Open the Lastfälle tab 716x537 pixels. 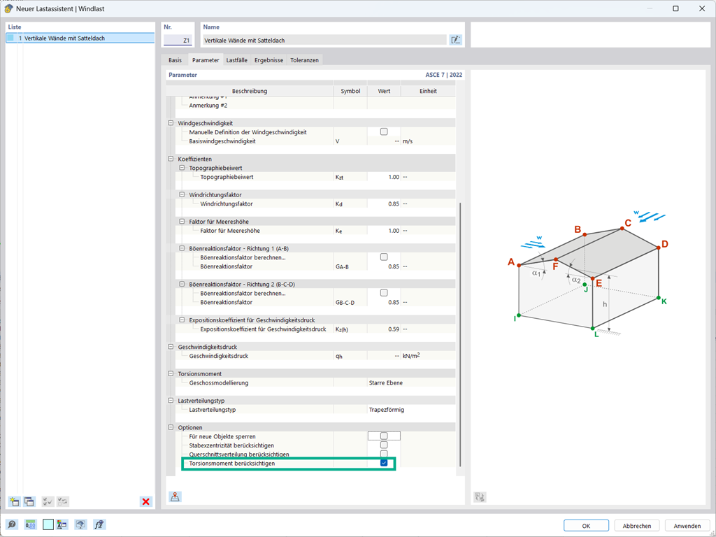(x=236, y=60)
